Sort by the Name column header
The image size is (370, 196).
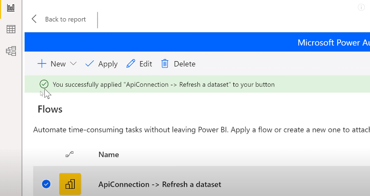point(109,155)
